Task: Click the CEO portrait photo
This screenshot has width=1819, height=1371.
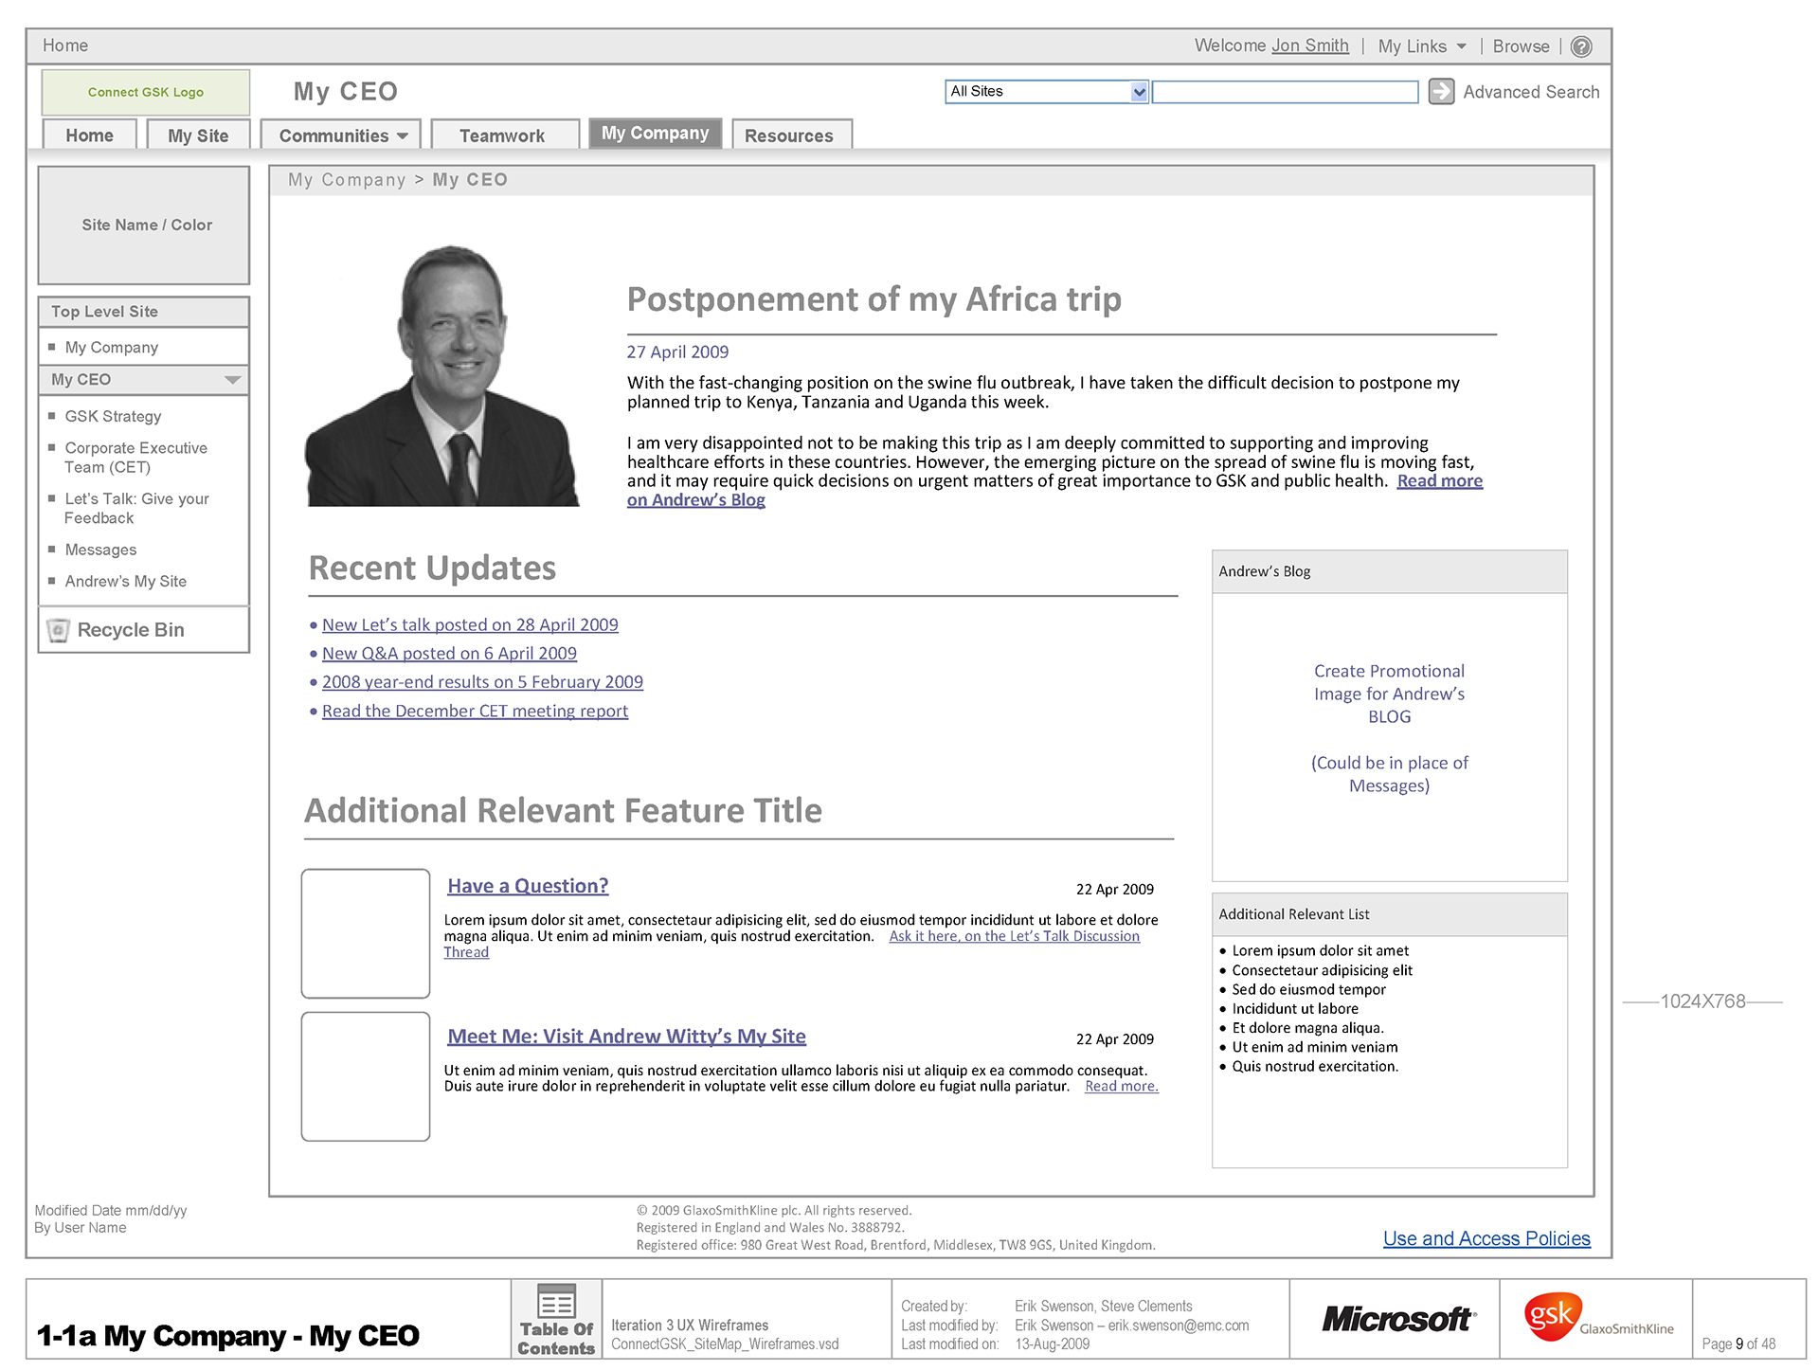Action: click(x=441, y=376)
